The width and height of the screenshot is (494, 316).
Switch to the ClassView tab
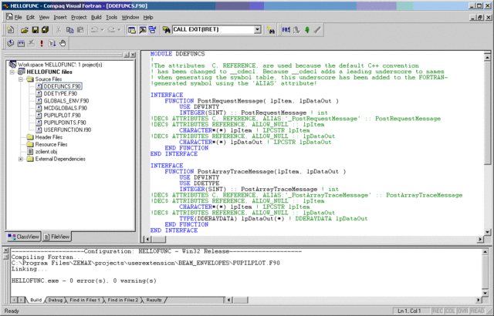coord(24,237)
